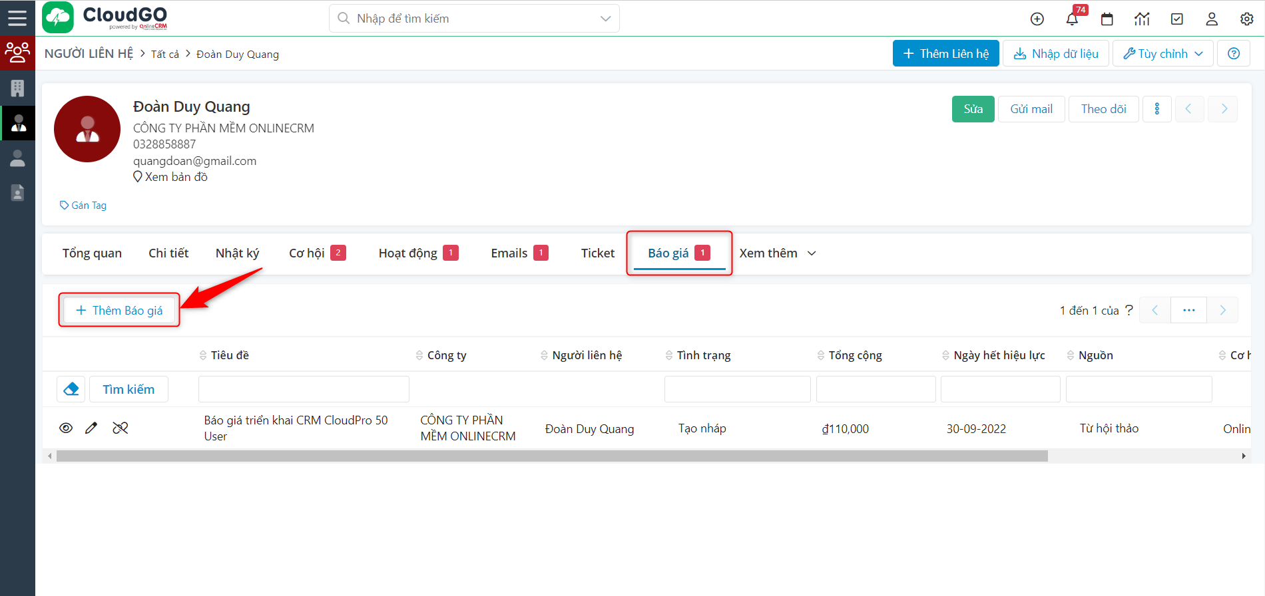
Task: Open the reports chart icon
Action: [x=1142, y=19]
